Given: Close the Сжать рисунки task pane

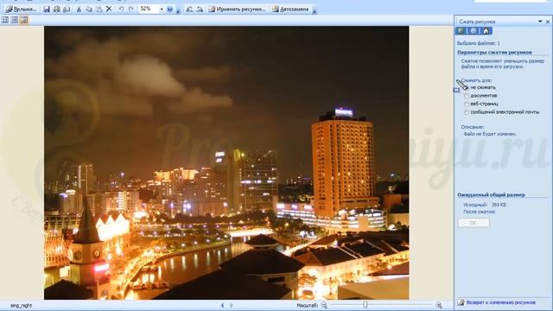Looking at the screenshot, I should [x=548, y=22].
